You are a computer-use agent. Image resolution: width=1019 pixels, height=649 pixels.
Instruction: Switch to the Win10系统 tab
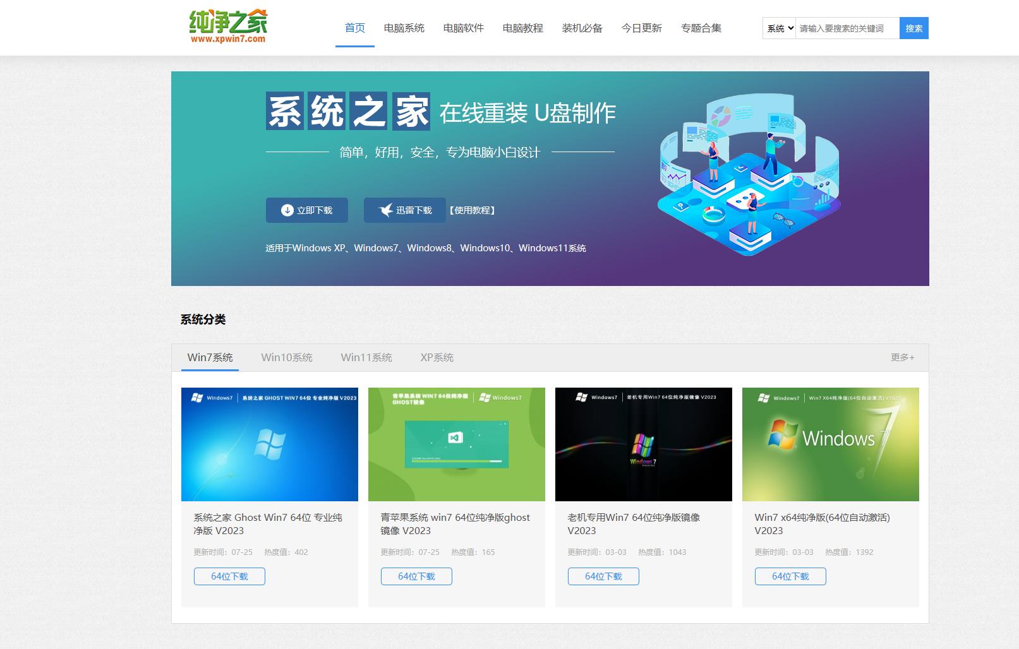[x=287, y=357]
